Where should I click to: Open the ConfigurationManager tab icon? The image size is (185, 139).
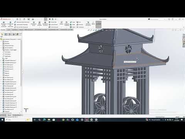(10, 34)
